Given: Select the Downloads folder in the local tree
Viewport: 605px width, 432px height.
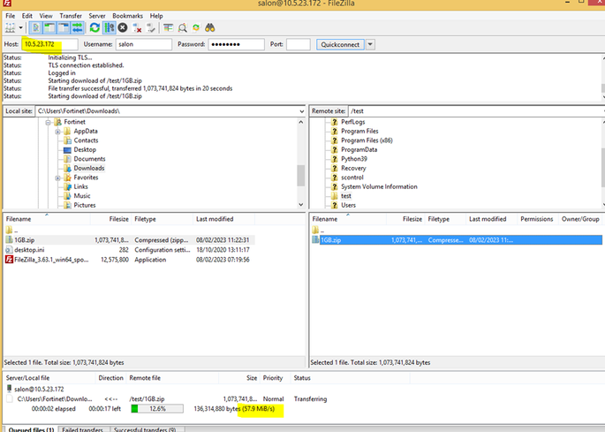Looking at the screenshot, I should 89,169.
